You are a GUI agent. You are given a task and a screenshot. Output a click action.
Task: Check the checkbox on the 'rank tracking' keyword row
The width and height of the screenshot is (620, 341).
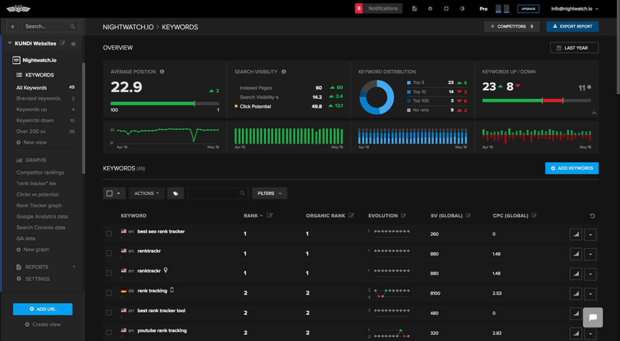[x=109, y=293]
